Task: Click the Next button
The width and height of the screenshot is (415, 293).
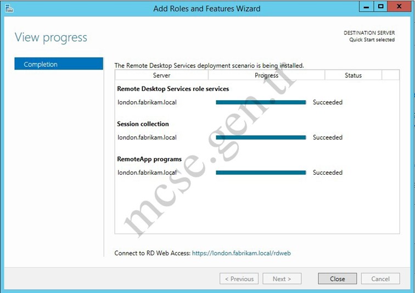Action: click(x=282, y=279)
